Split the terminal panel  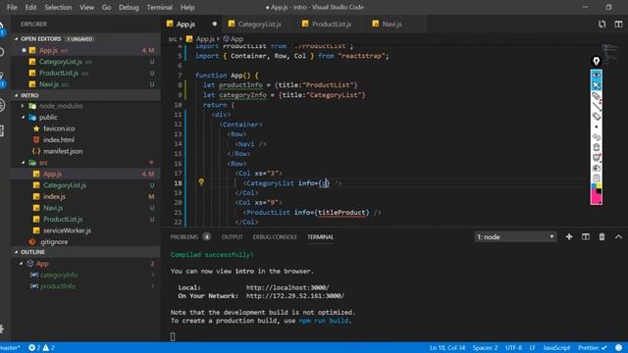[x=586, y=237]
